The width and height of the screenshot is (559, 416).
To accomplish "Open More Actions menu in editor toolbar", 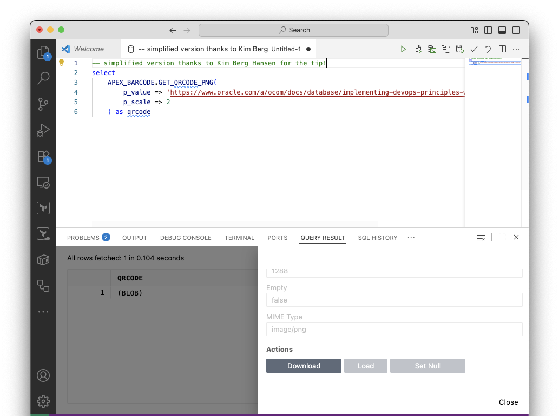I will tap(516, 49).
